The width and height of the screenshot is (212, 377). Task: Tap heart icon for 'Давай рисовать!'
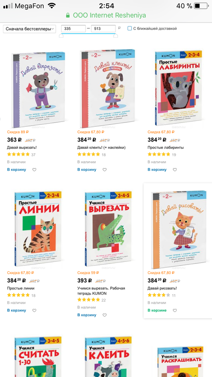[x=175, y=310]
